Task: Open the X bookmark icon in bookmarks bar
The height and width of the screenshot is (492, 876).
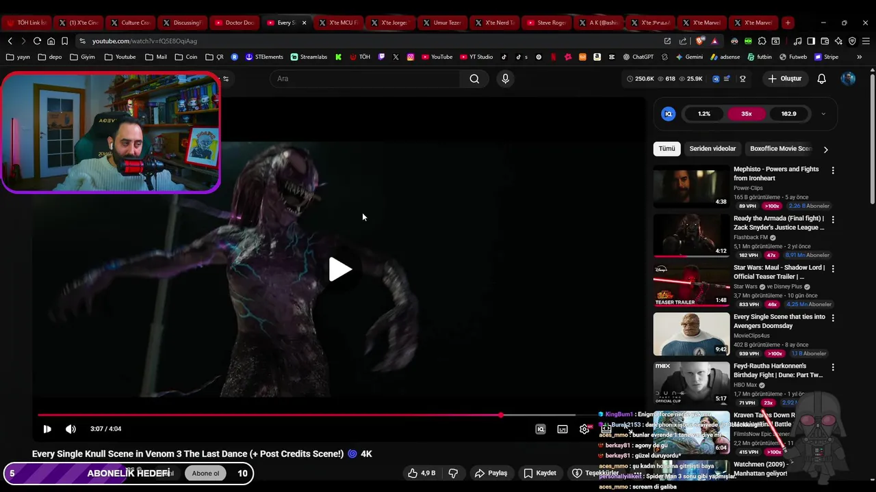Action: (x=396, y=57)
